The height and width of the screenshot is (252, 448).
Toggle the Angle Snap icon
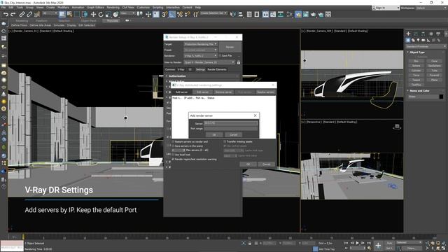(172, 14)
